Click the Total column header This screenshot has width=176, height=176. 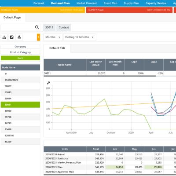point(96,149)
